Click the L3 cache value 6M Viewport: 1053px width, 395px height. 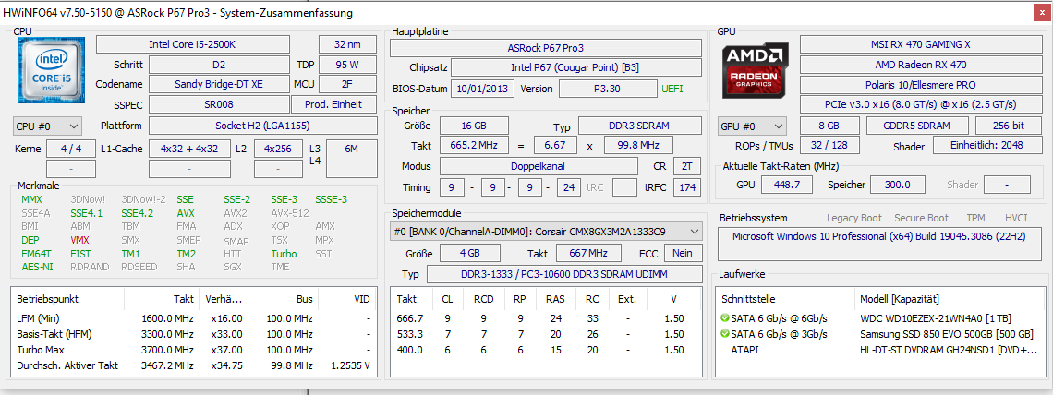[x=351, y=159]
